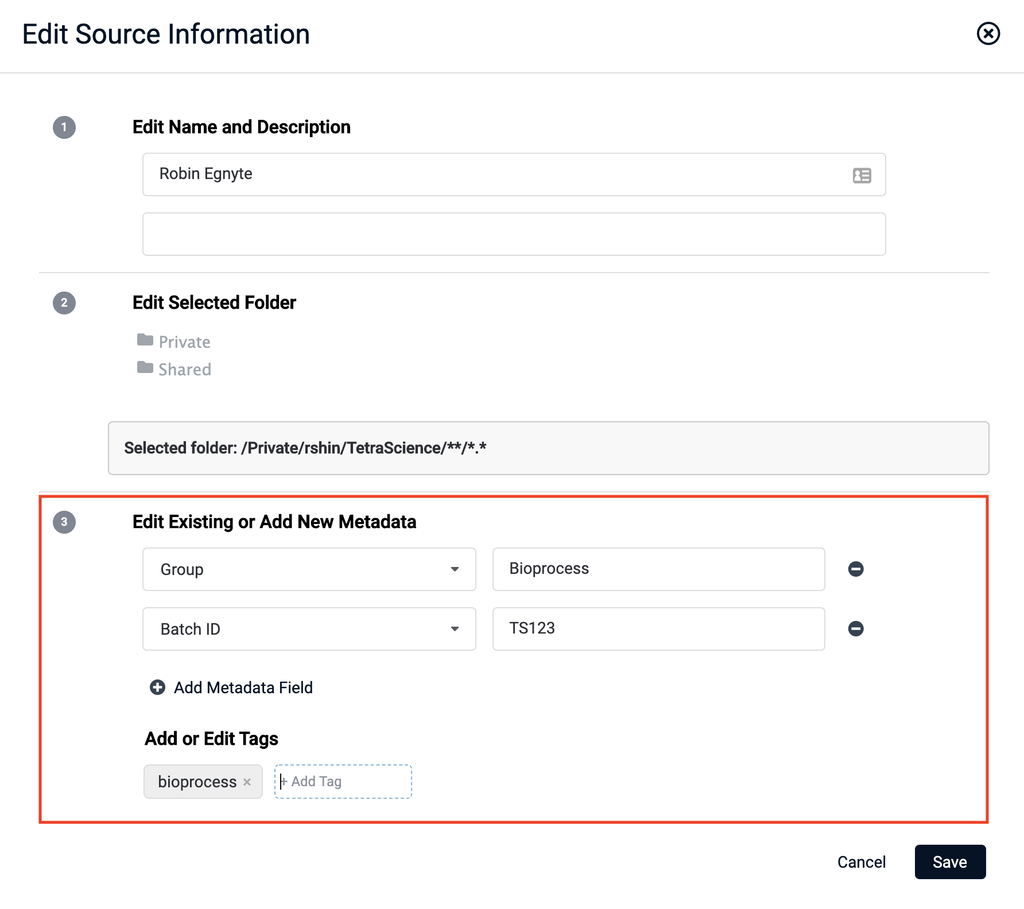The width and height of the screenshot is (1024, 909).
Task: Click the Private folder icon
Action: (x=145, y=340)
